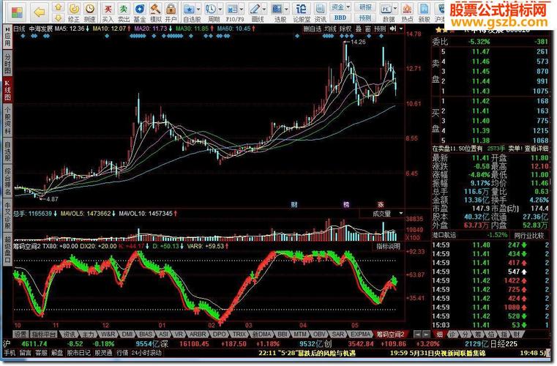
Task: Open the 牛叉诊股 side tab
Action: click(x=7, y=216)
